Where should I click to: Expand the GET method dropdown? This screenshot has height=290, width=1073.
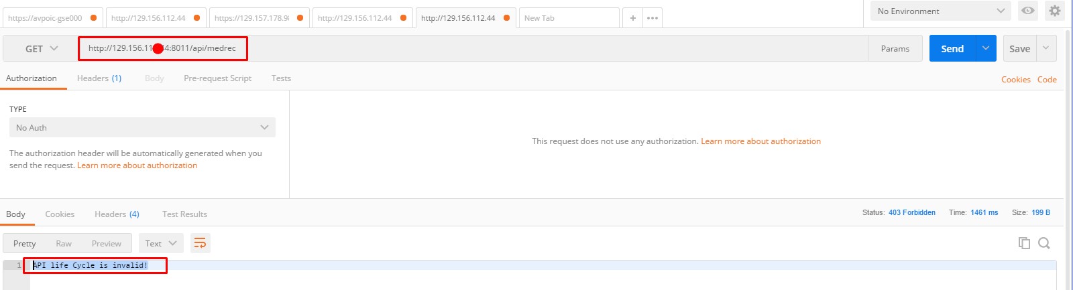(x=42, y=49)
